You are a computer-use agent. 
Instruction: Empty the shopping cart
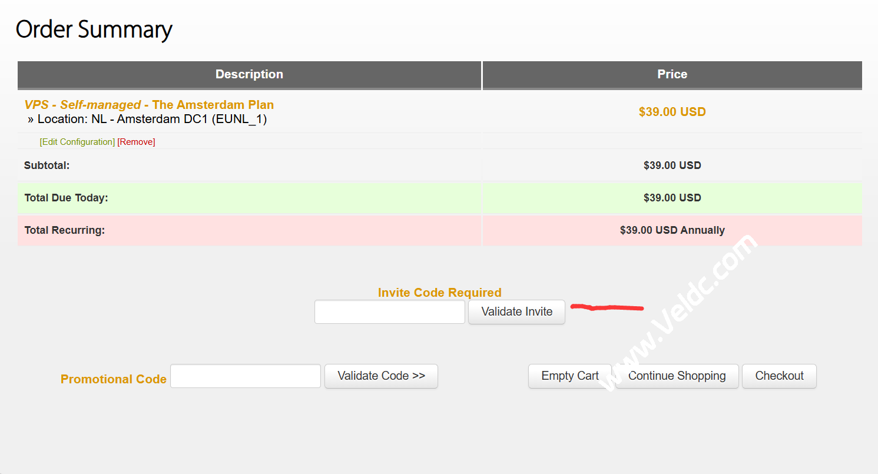[x=569, y=376]
